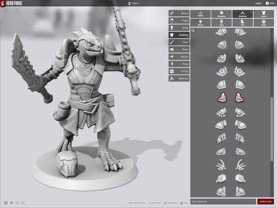Switch to the Legs clothing tab

click(x=222, y=23)
